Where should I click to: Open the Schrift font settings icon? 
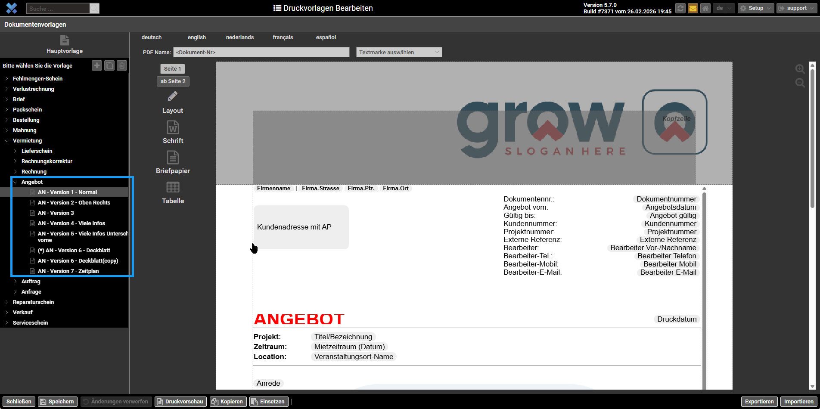point(173,128)
